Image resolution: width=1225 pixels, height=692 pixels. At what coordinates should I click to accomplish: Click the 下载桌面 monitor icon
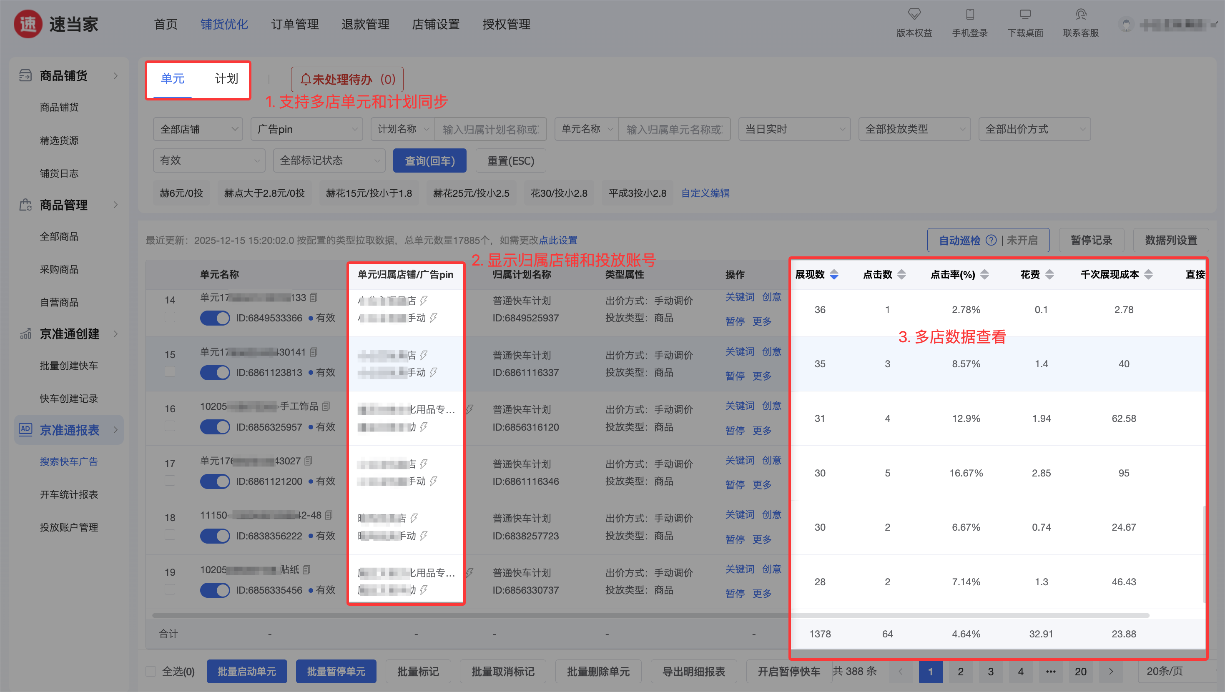[1025, 14]
